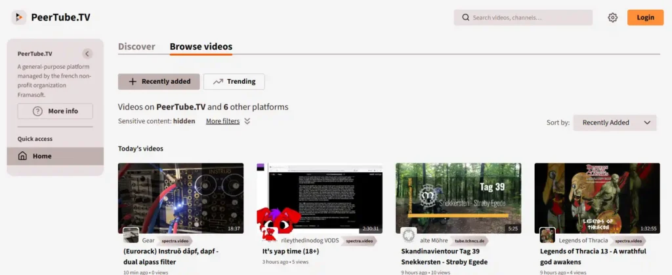The height and width of the screenshot is (275, 672).
Task: Open title 'It's yap time (18+)'
Action: point(292,251)
